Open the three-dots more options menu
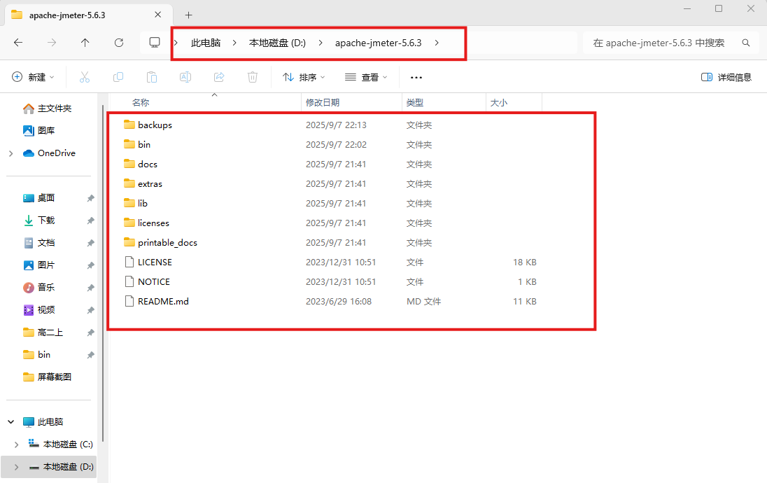This screenshot has height=483, width=767. point(416,77)
